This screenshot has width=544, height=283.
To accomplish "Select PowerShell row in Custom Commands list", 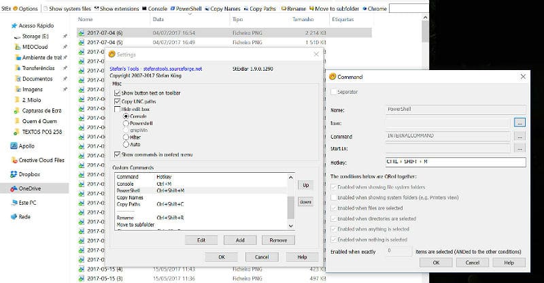I will coord(201,190).
